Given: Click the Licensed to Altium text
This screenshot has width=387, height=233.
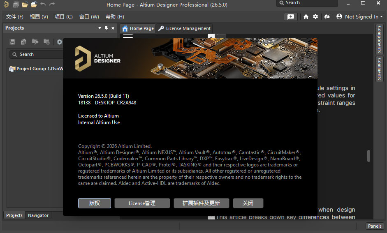Looking at the screenshot, I should [98, 116].
